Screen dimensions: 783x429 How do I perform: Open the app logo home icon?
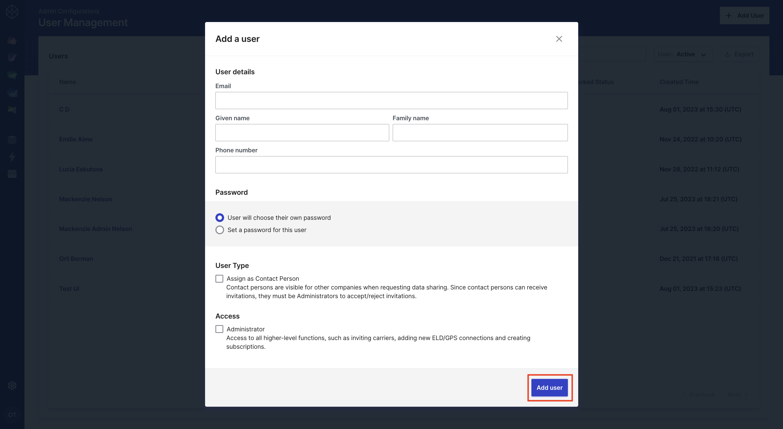tap(12, 12)
